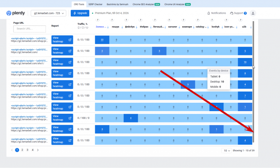Click help question mark above каталог column
Viewport: 280px width, 168px height.
coord(169,20)
